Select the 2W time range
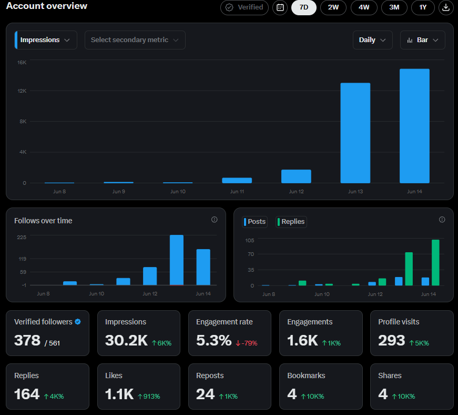Viewport: 458px width, 415px height. [x=333, y=7]
